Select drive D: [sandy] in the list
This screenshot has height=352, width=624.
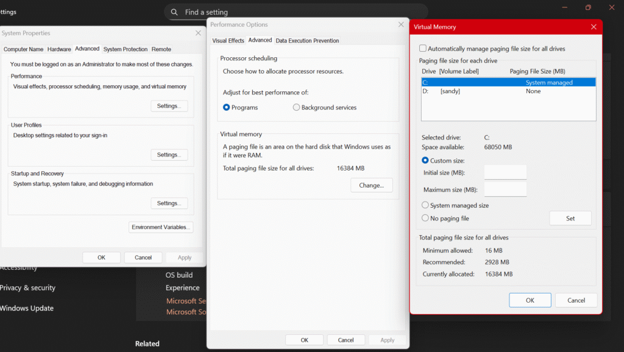463,91
